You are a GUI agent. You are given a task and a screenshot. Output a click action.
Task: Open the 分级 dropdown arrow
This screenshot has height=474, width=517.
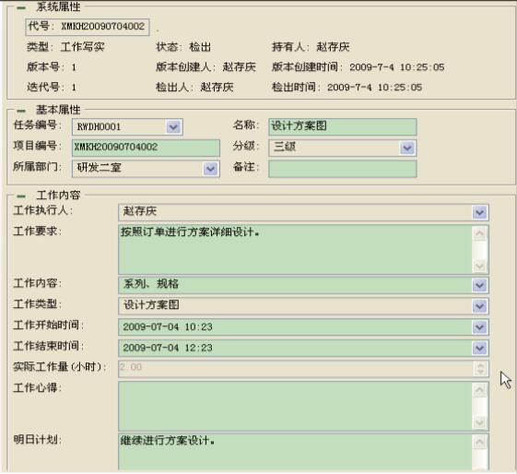pyautogui.click(x=407, y=148)
